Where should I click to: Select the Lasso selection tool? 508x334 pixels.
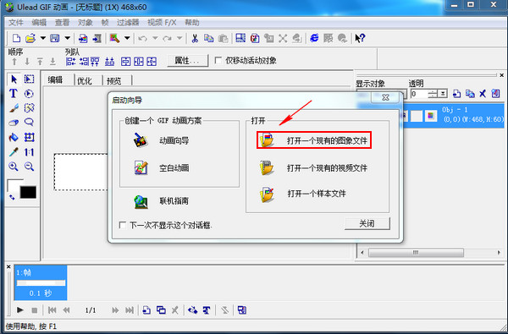(29, 123)
